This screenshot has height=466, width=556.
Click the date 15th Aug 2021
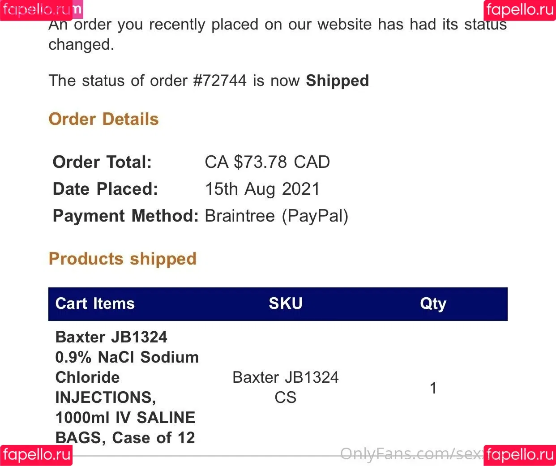pyautogui.click(x=262, y=189)
